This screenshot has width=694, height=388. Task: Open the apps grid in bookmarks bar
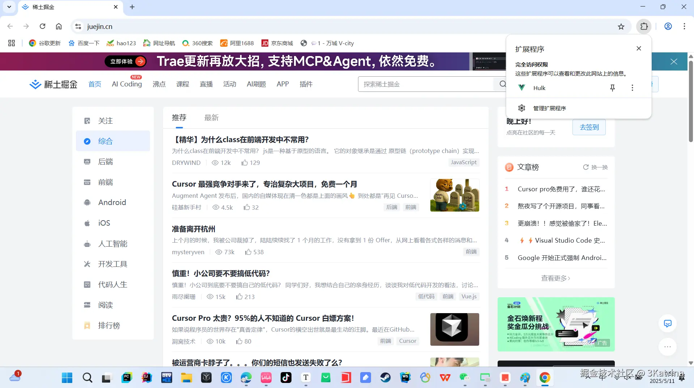[12, 43]
